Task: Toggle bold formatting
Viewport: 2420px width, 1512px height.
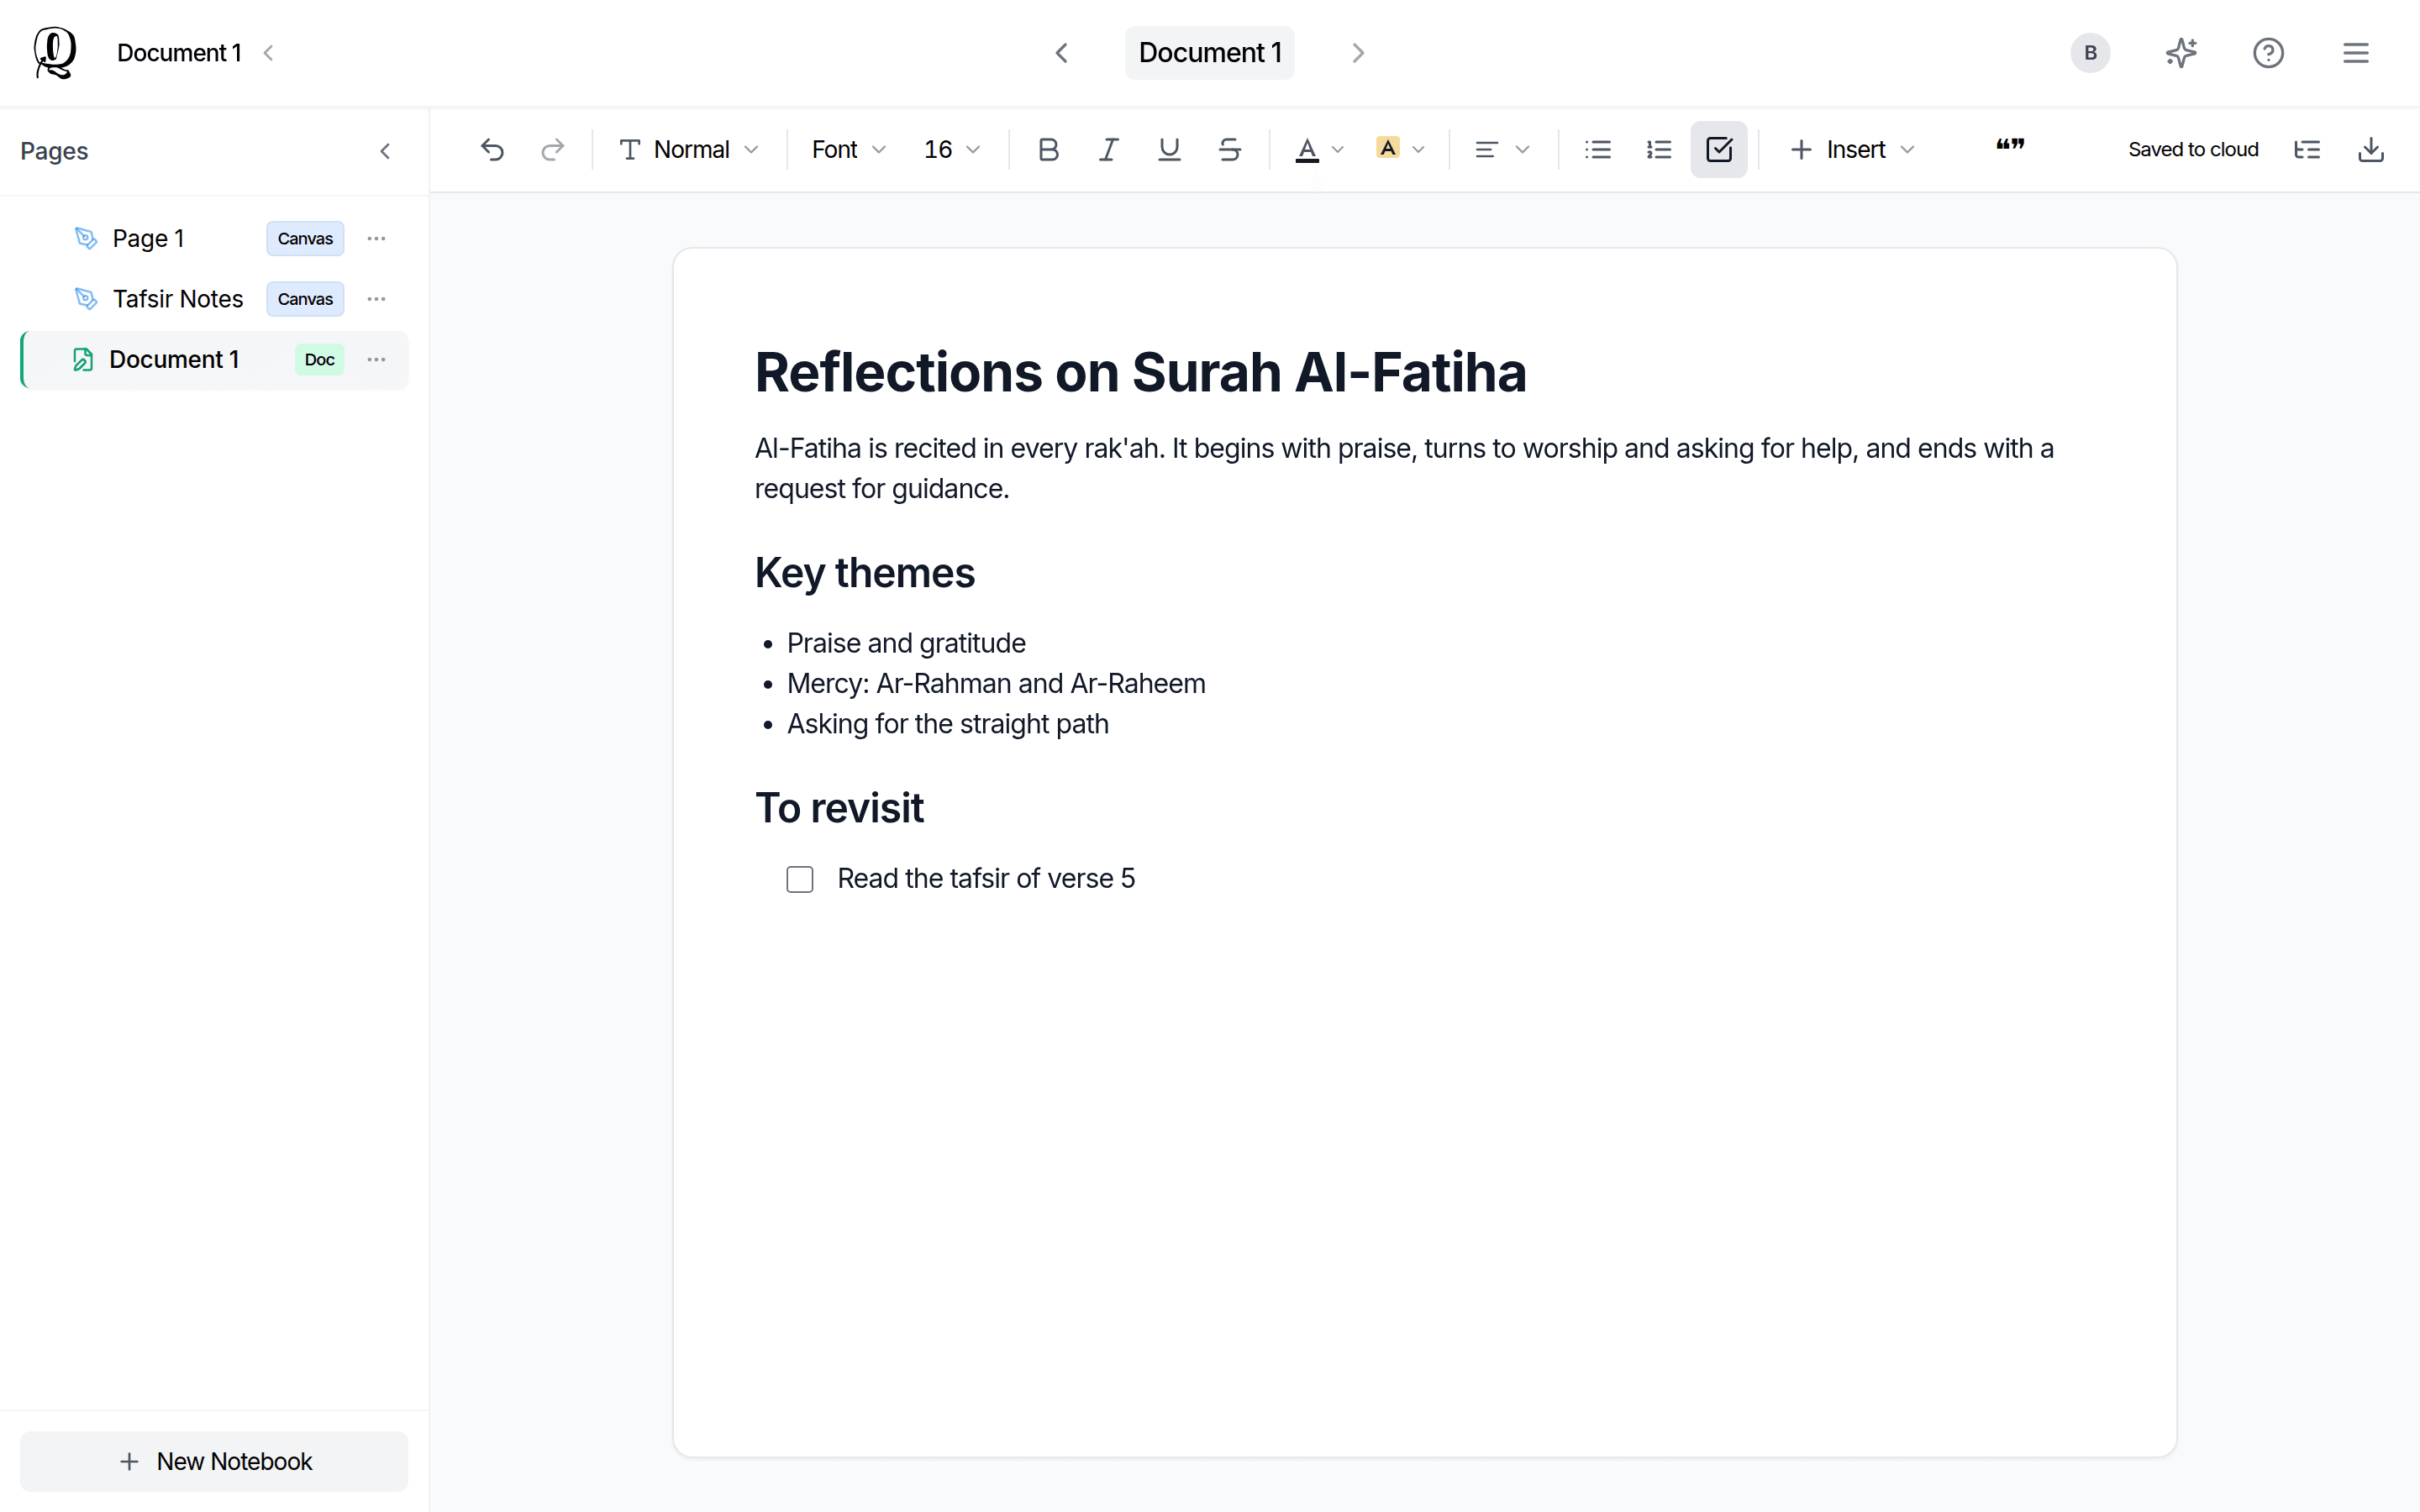Action: pos(1048,150)
